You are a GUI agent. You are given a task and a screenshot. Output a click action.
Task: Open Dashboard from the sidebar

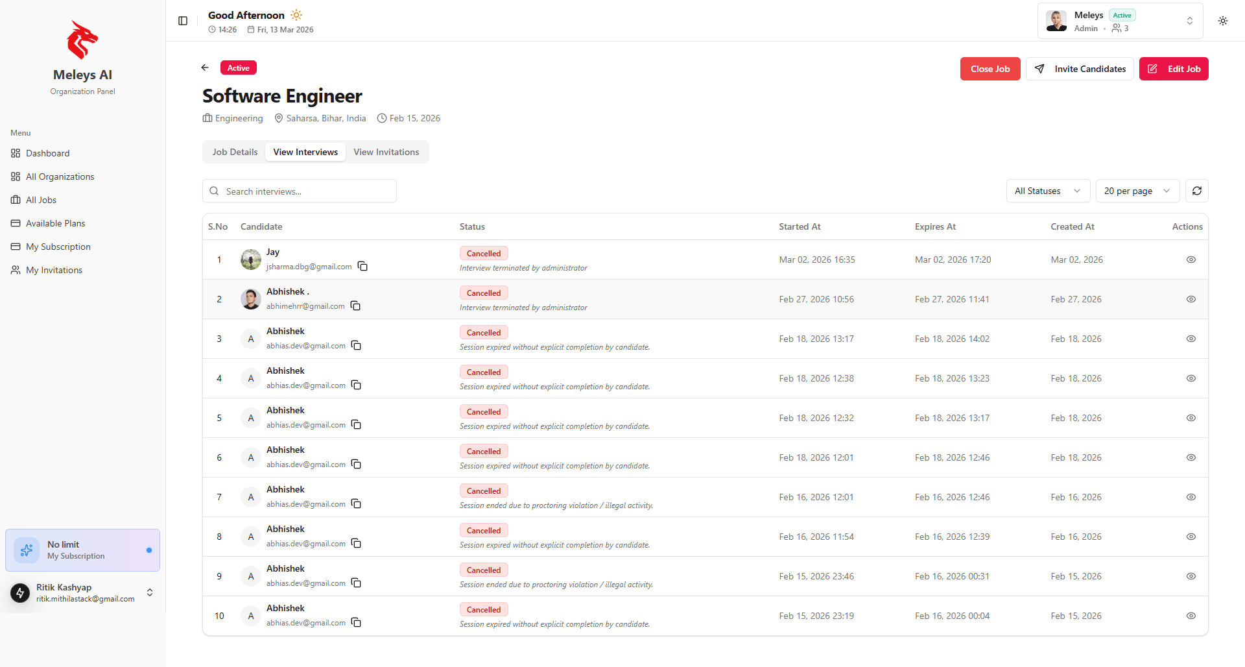point(47,153)
